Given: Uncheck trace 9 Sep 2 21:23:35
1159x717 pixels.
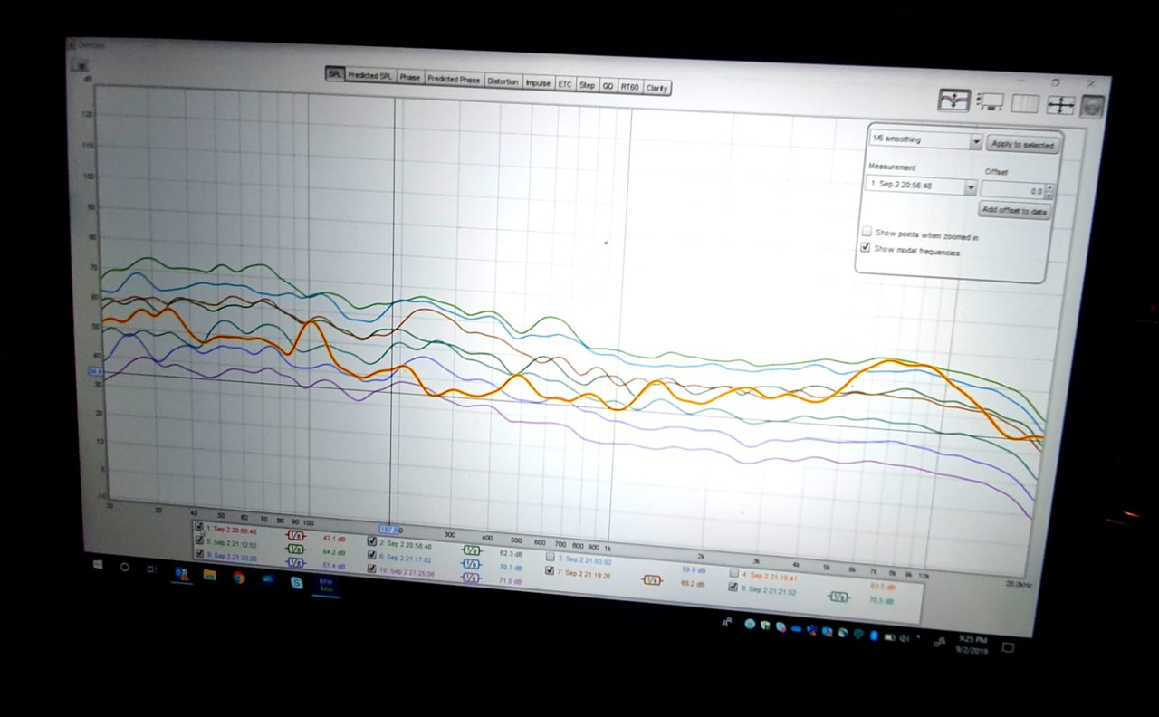Looking at the screenshot, I should (x=199, y=553).
